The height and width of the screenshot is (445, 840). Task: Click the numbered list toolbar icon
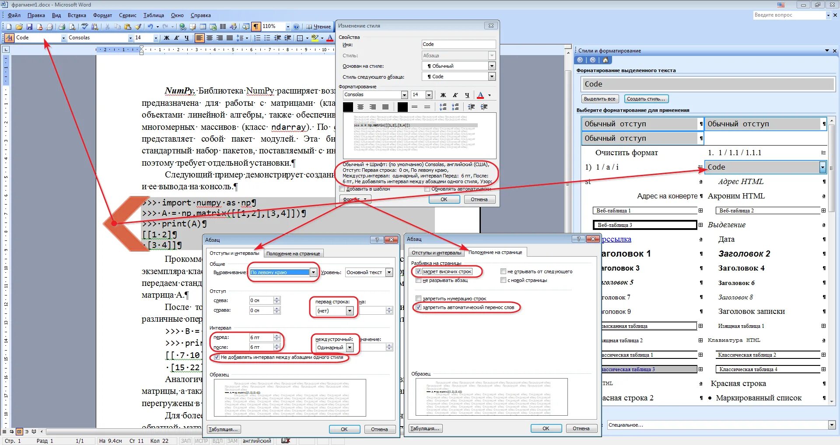click(x=257, y=38)
